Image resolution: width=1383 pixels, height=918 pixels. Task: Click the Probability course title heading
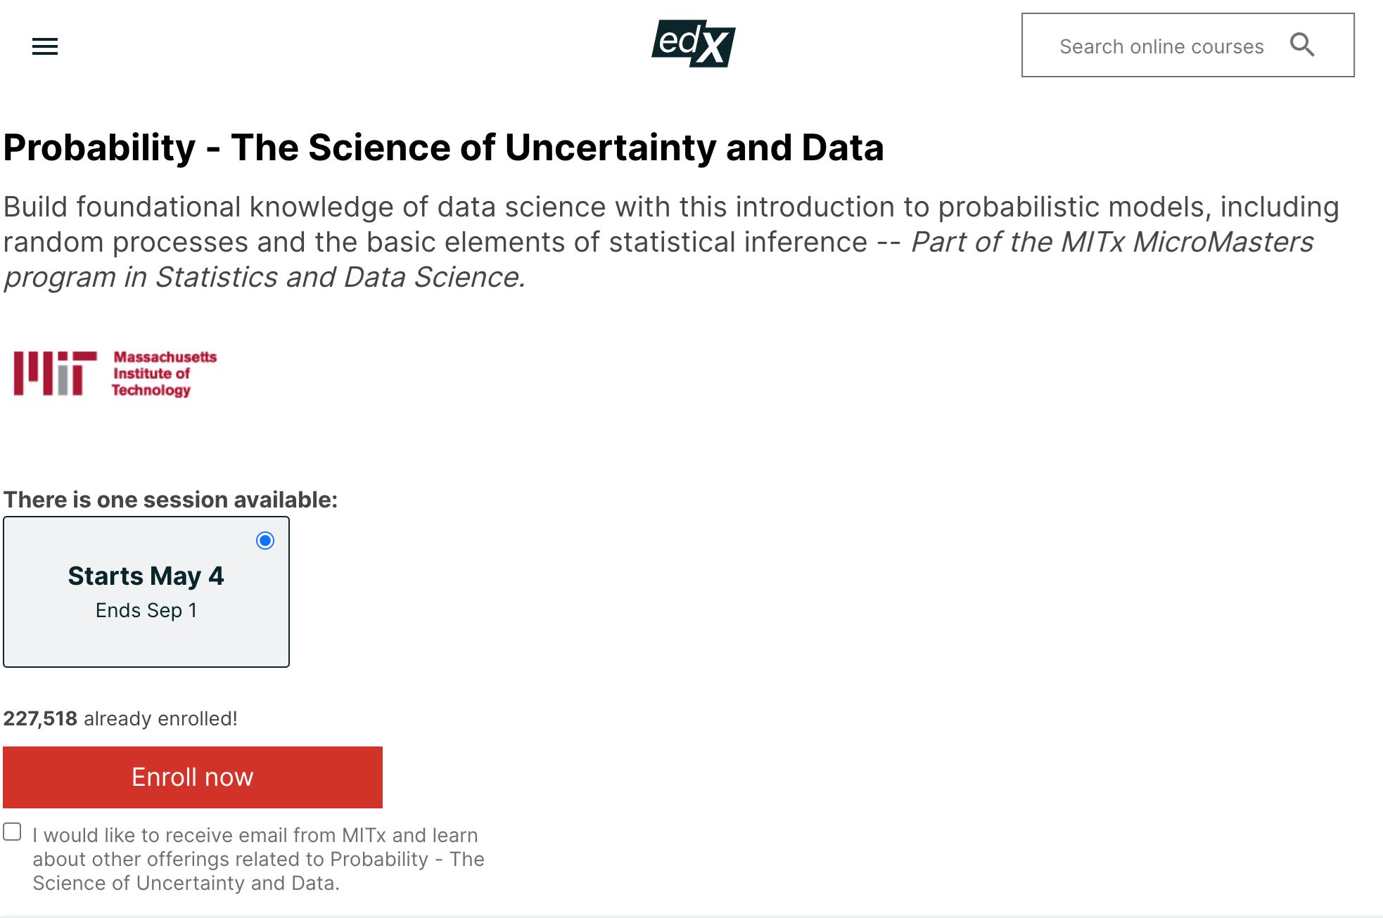pos(443,148)
